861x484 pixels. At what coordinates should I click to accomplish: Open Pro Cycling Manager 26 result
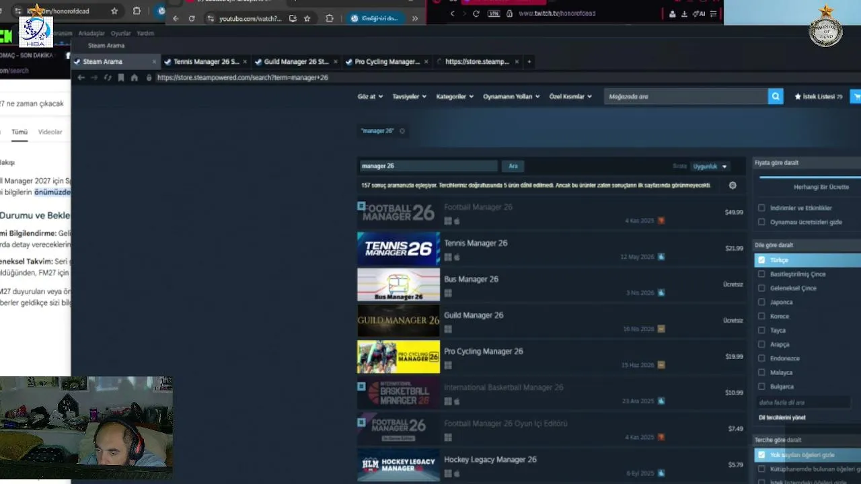point(552,357)
